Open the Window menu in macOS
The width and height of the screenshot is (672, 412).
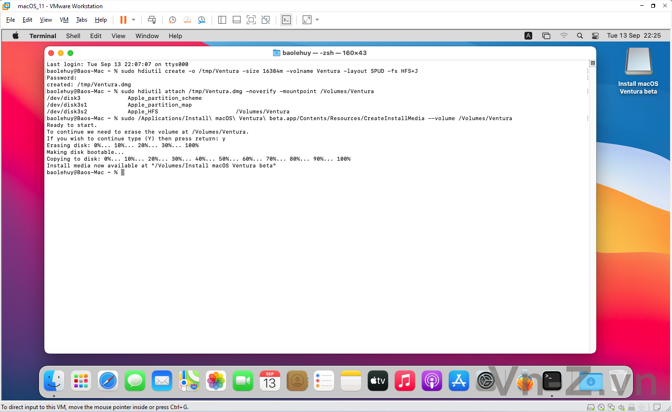pyautogui.click(x=147, y=36)
